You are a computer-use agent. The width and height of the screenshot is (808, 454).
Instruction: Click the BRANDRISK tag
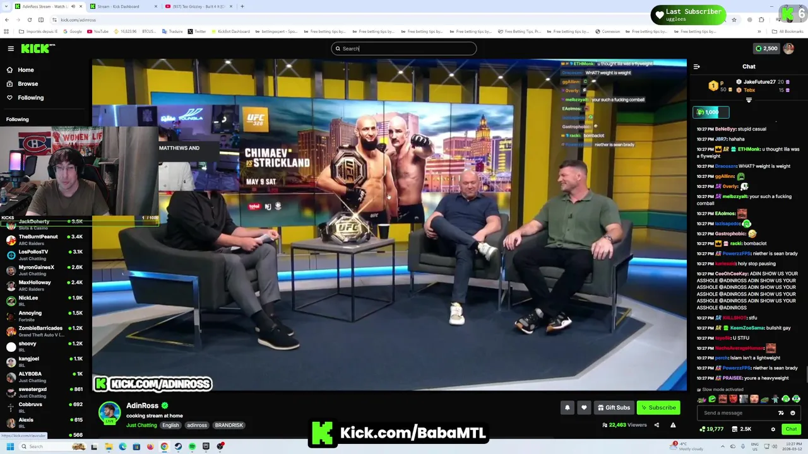pyautogui.click(x=229, y=425)
